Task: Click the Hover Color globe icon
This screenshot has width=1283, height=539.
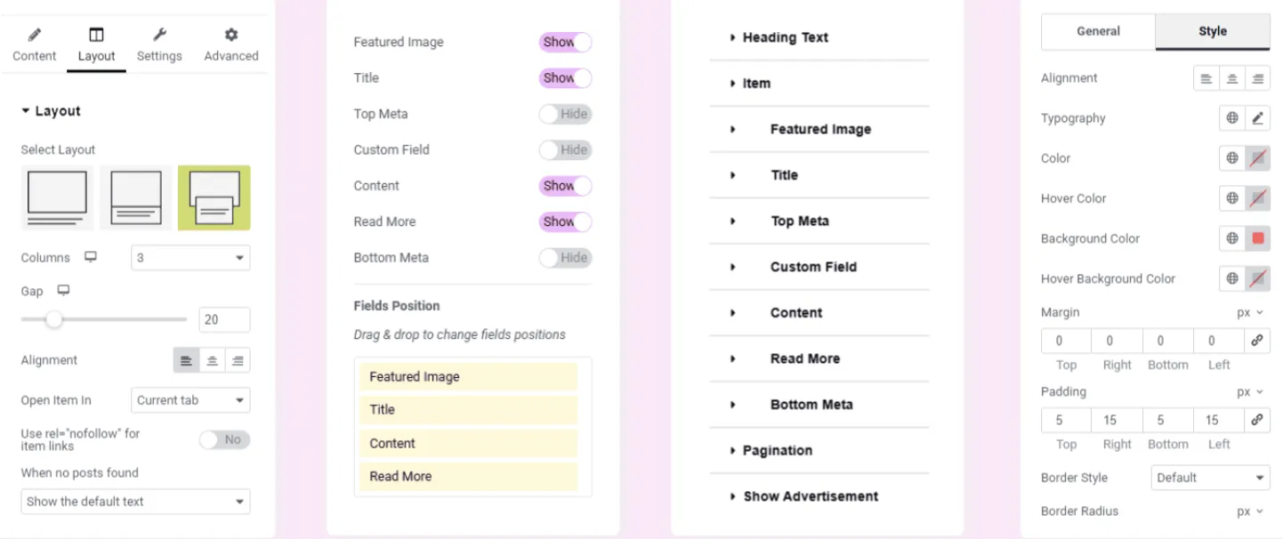Action: (1232, 198)
